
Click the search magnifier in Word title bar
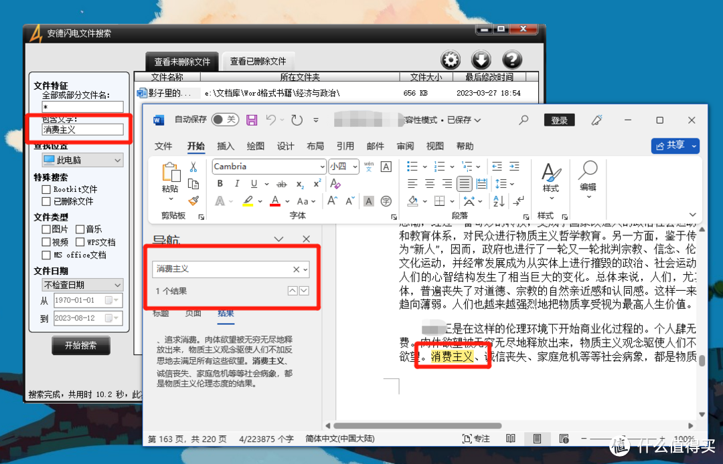tap(524, 120)
